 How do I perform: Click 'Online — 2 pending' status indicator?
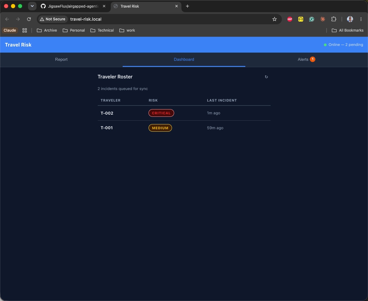(x=343, y=45)
